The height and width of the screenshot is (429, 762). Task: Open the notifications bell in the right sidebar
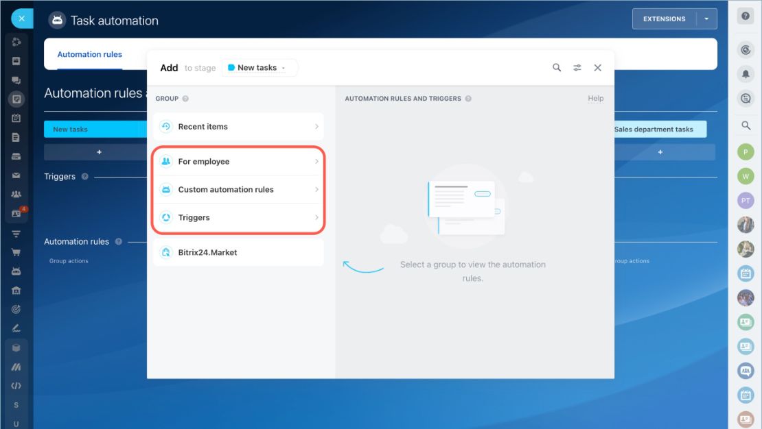point(746,74)
